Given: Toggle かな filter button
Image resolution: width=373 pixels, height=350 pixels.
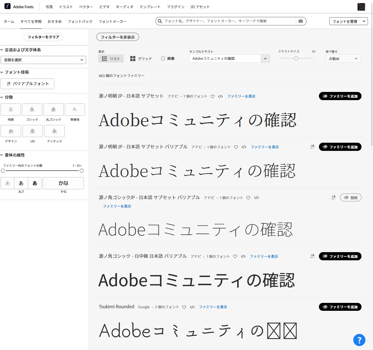Looking at the screenshot, I should pyautogui.click(x=63, y=183).
